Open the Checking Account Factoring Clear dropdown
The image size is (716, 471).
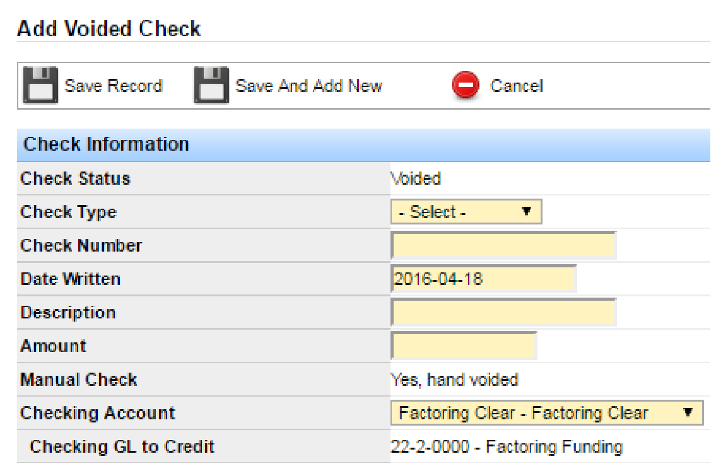click(547, 413)
